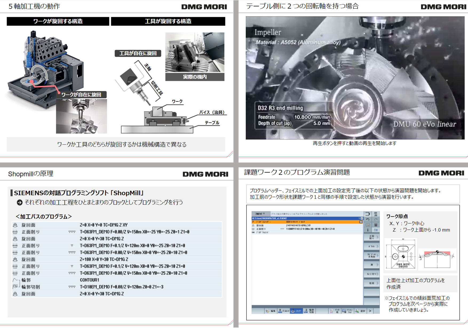This screenshot has width=468, height=328.
Task: Click the hatched icon beside 輪郭切削 row
Action: point(15,287)
